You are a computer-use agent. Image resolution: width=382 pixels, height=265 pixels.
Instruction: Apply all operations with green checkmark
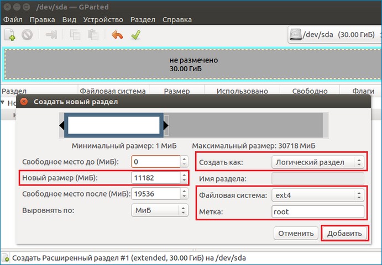[x=135, y=35]
